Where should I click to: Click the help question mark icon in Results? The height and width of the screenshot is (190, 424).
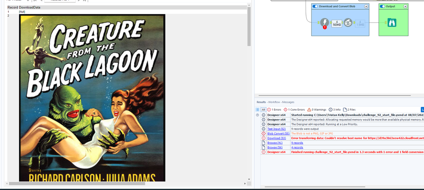[x=258, y=115]
